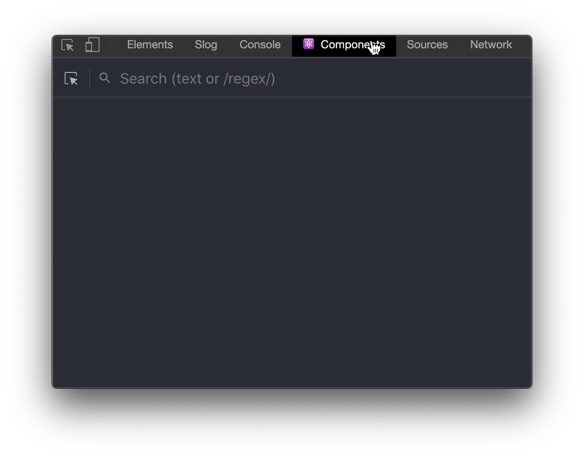Open the Console tab
This screenshot has width=584, height=457.
(259, 45)
